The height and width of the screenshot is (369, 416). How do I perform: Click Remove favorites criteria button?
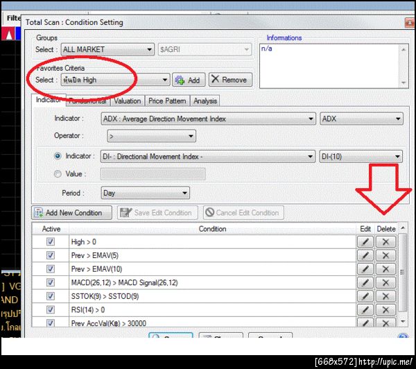click(x=230, y=80)
